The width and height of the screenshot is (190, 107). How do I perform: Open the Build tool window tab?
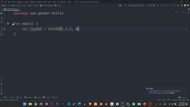coord(55,97)
